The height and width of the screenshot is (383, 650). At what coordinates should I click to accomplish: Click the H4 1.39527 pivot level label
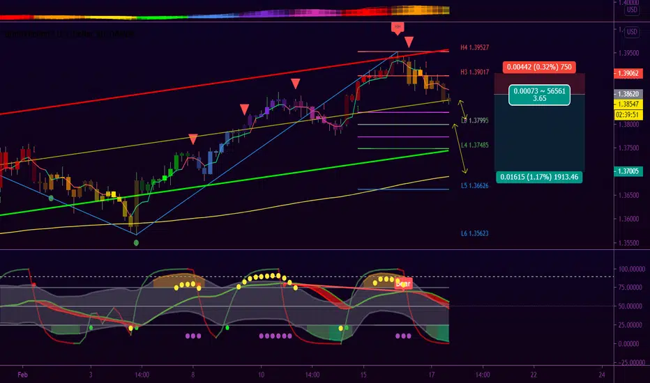(x=475, y=47)
